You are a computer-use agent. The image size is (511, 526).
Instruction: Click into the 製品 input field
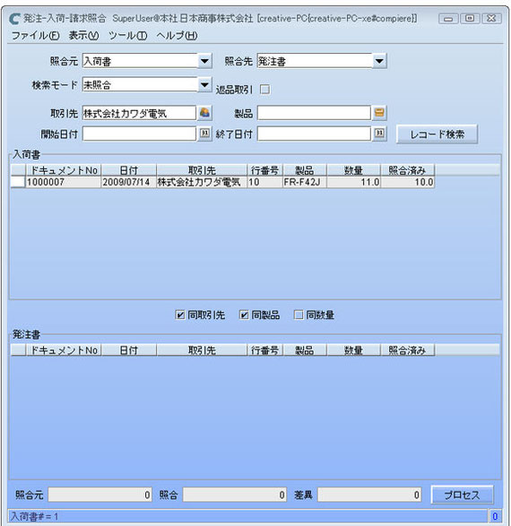click(314, 113)
